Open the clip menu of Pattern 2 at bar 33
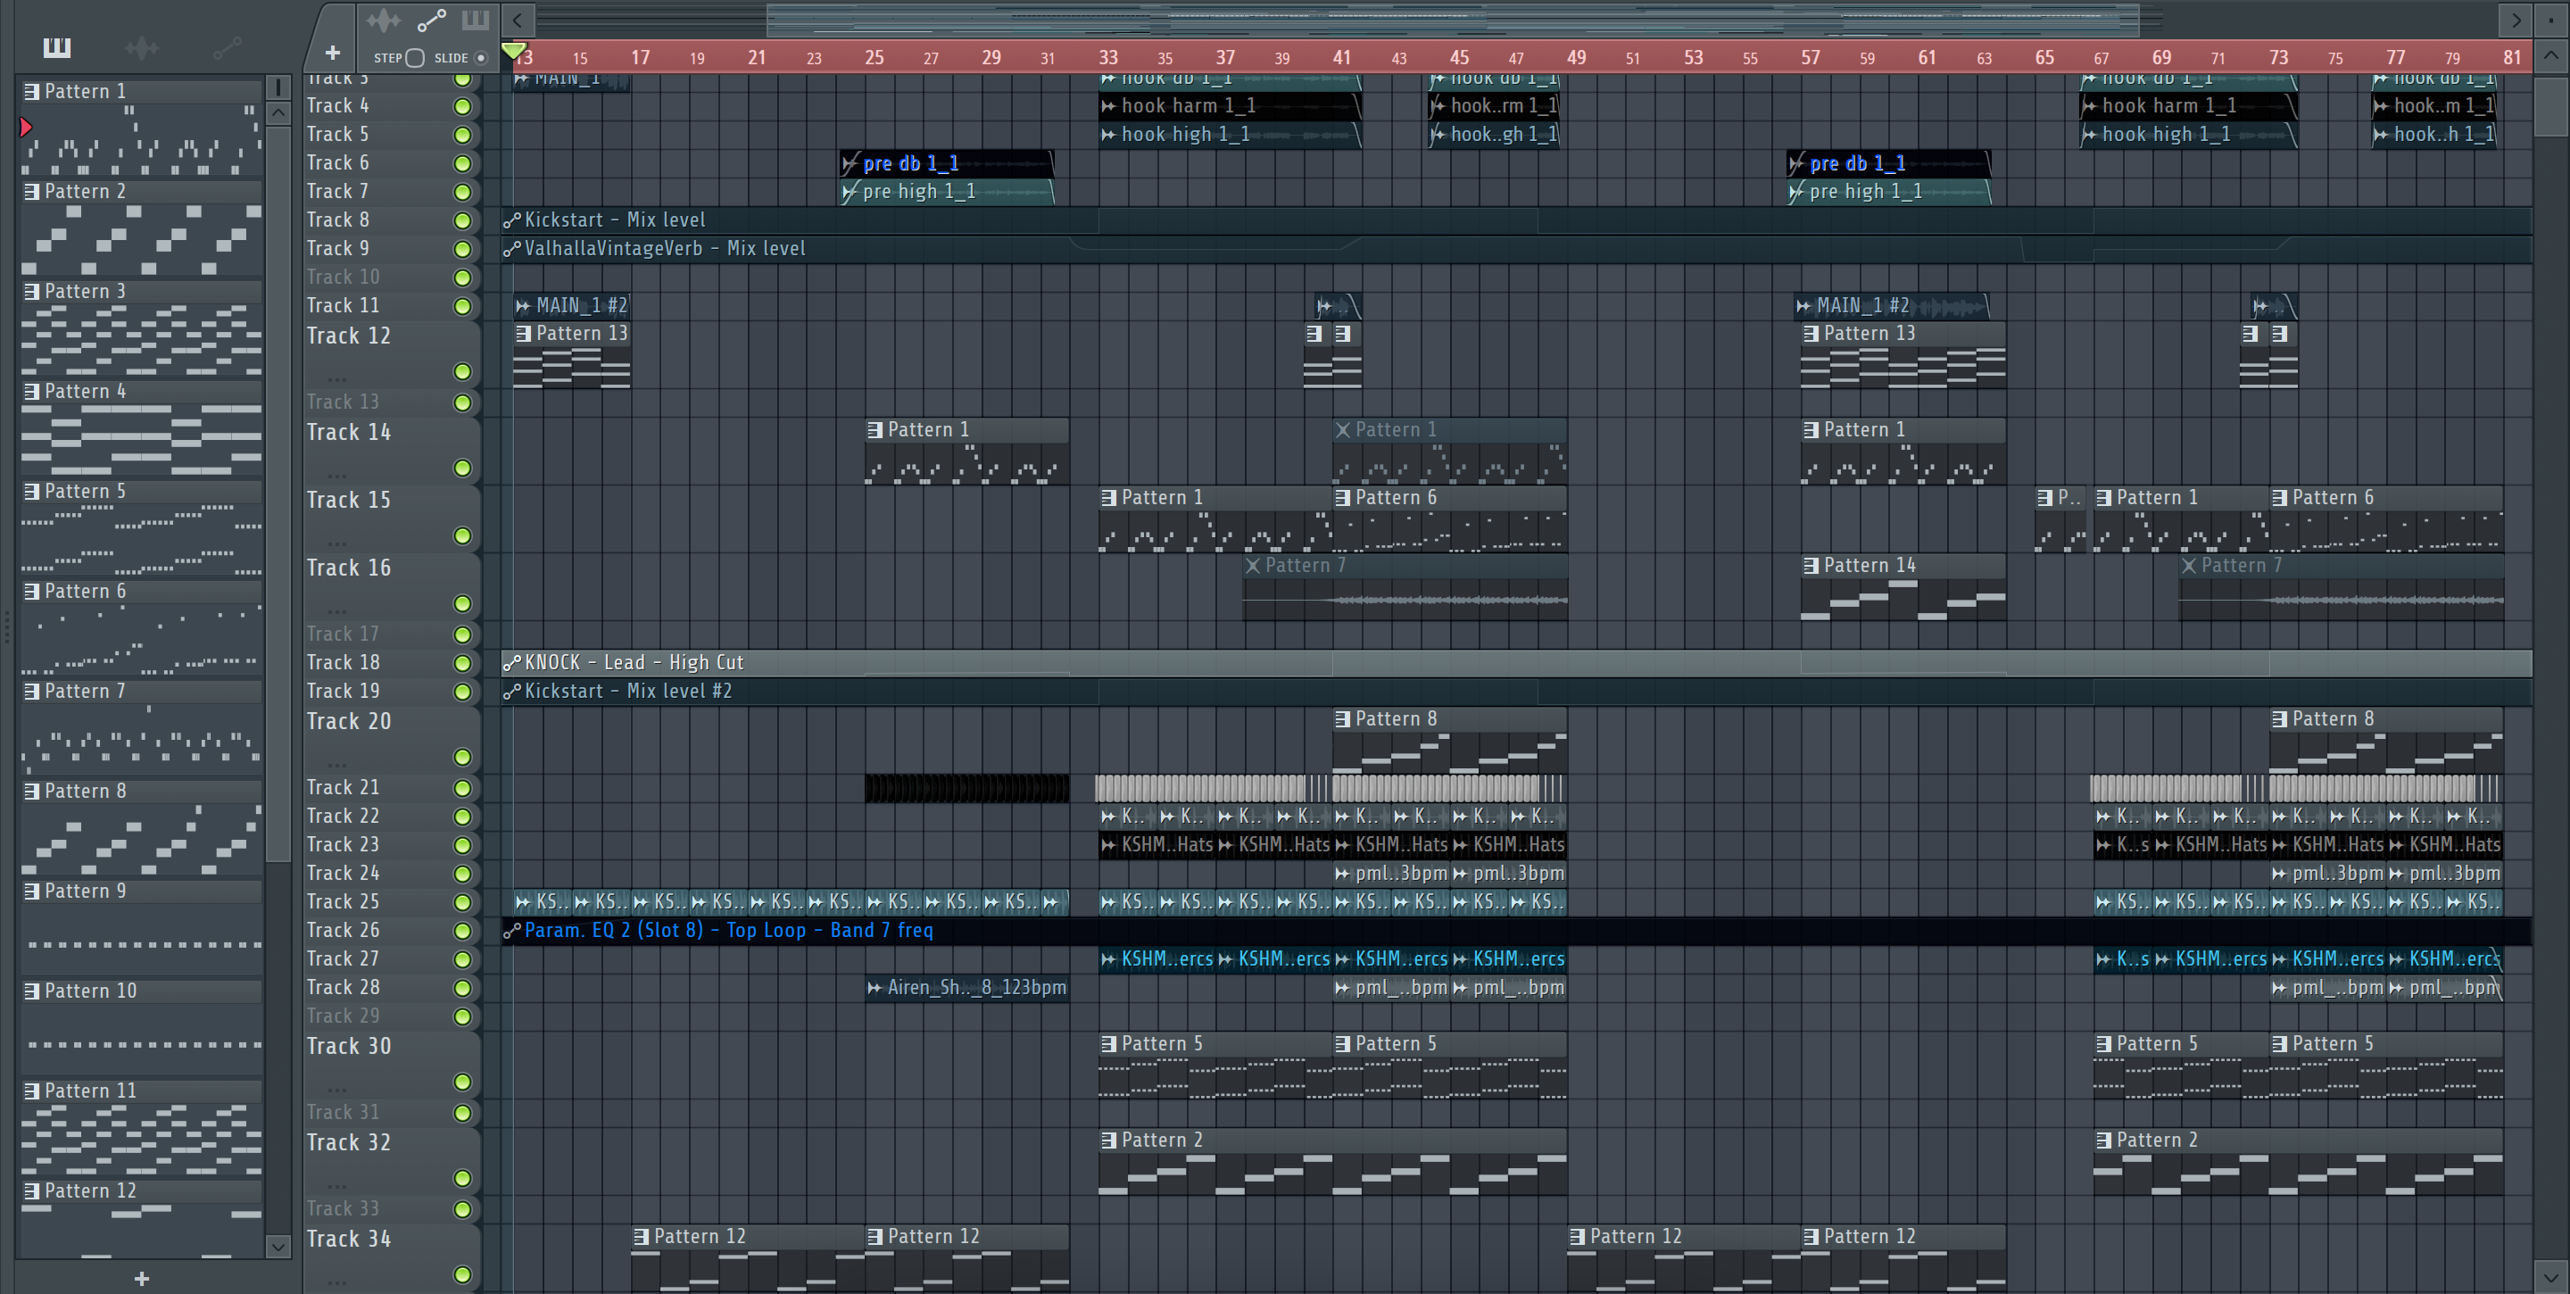This screenshot has width=2570, height=1294. tap(1108, 1141)
